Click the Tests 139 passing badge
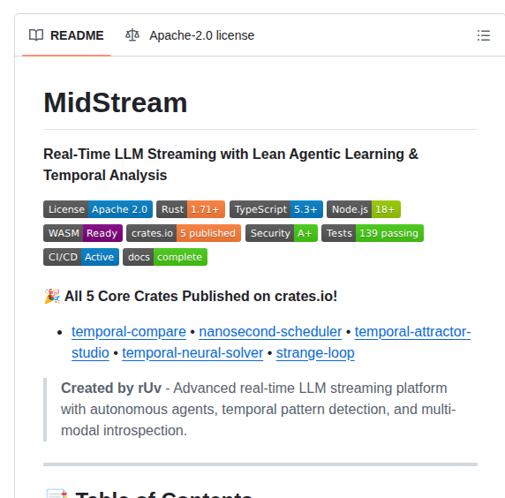 coord(373,233)
